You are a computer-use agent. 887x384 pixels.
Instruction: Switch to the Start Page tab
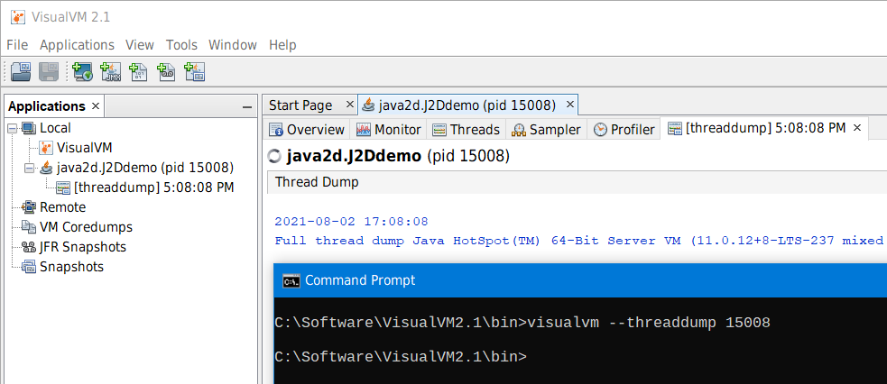coord(300,105)
